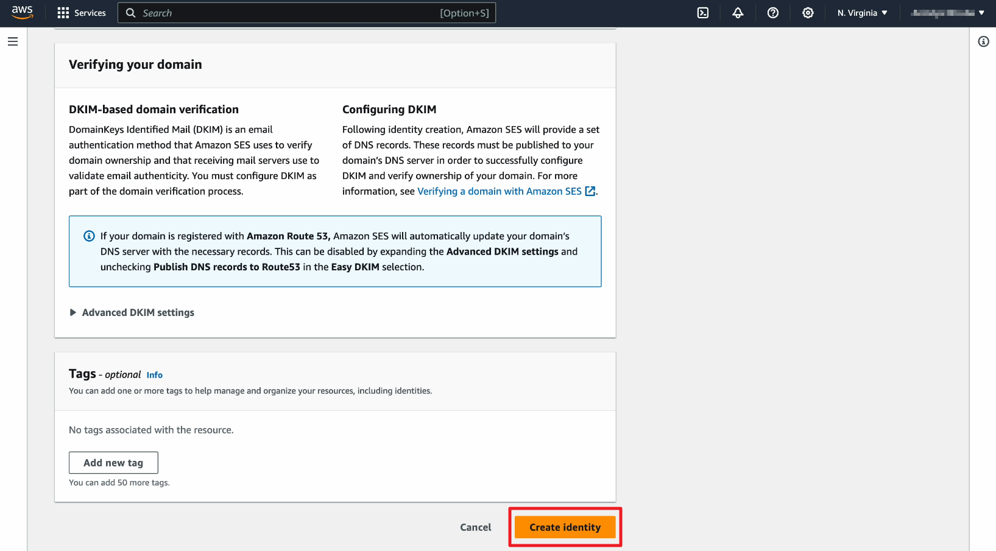The width and height of the screenshot is (996, 551).
Task: Open the help question mark icon
Action: coord(772,13)
